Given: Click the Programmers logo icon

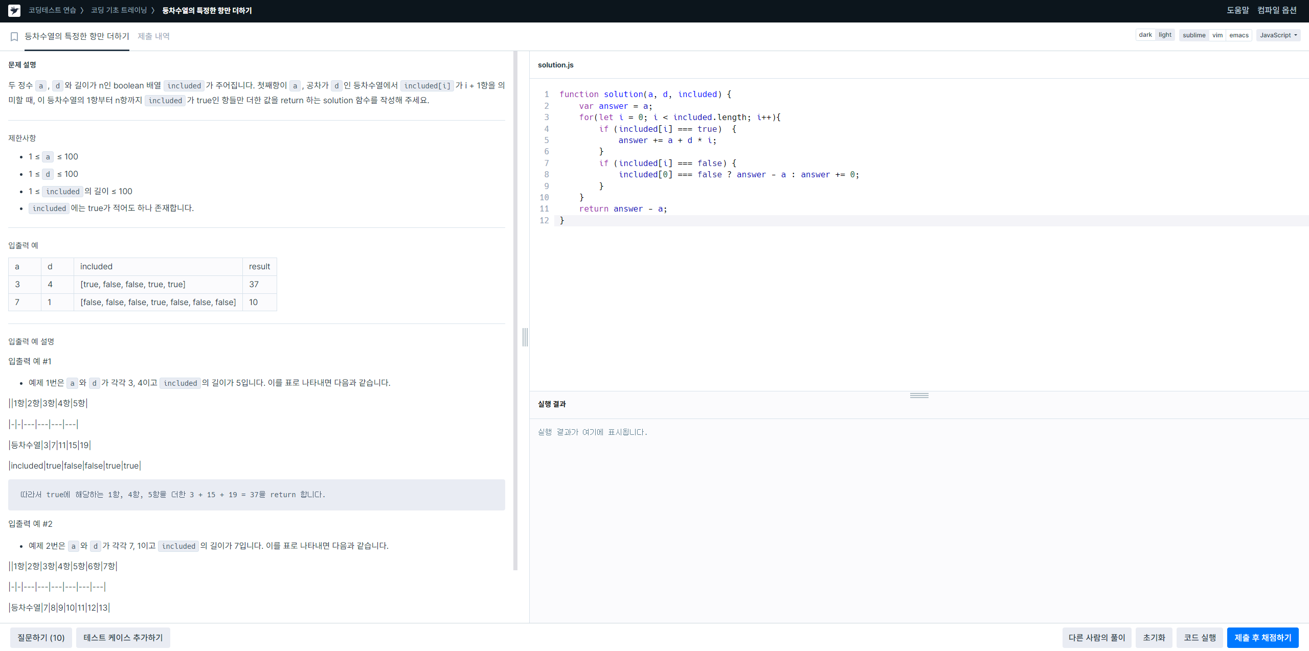Looking at the screenshot, I should 14,10.
